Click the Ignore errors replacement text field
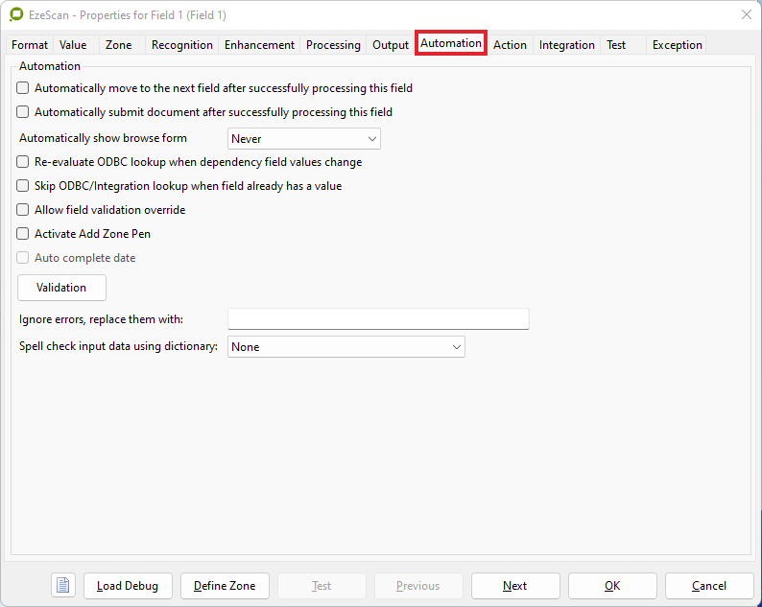The height and width of the screenshot is (607, 762). click(378, 319)
